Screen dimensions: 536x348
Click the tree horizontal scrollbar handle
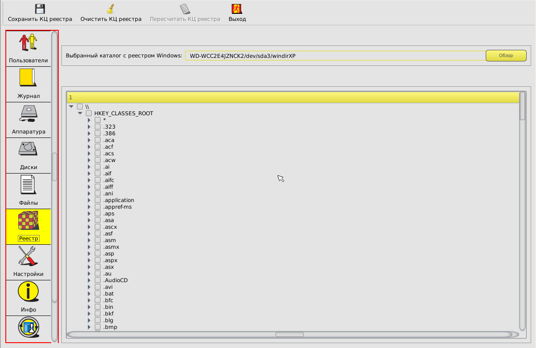(x=289, y=334)
